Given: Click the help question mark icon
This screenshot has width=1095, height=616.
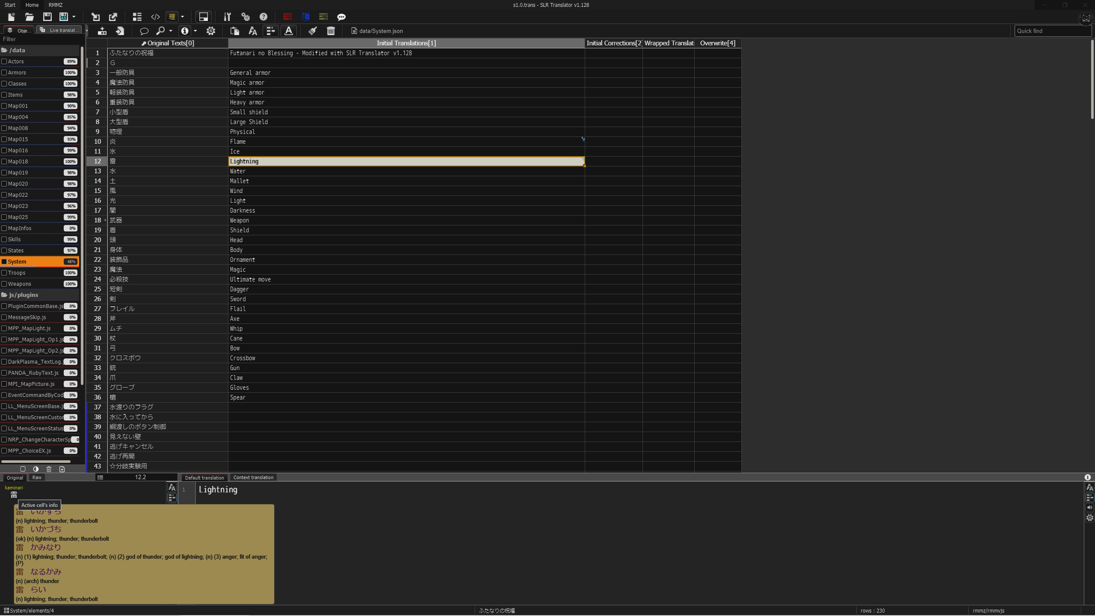Looking at the screenshot, I should pos(263,17).
